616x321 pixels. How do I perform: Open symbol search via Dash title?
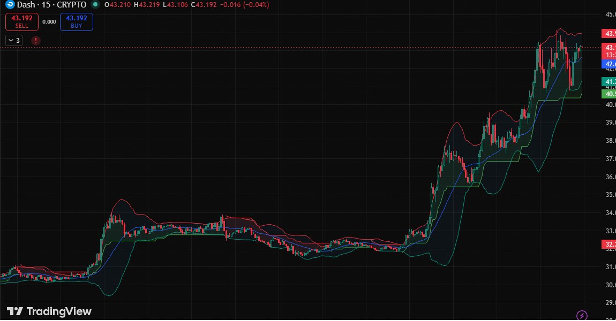tap(27, 5)
